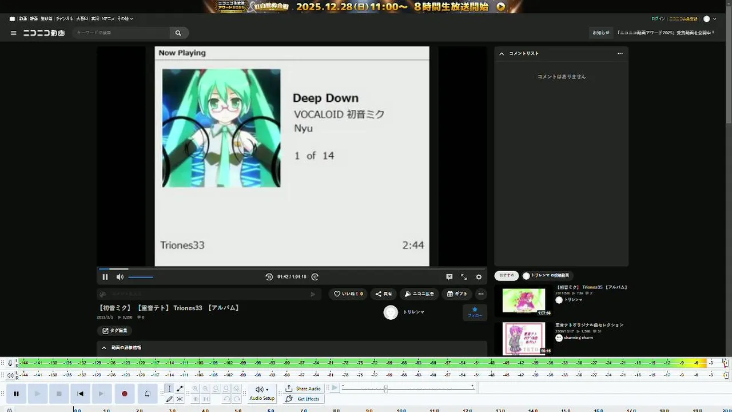Open the hamburger menu beside ニコニコ動画
This screenshot has height=412, width=732.
coord(14,33)
